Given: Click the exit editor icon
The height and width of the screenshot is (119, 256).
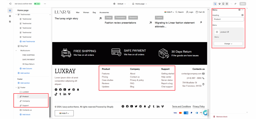Looking at the screenshot, I should 10,3.
